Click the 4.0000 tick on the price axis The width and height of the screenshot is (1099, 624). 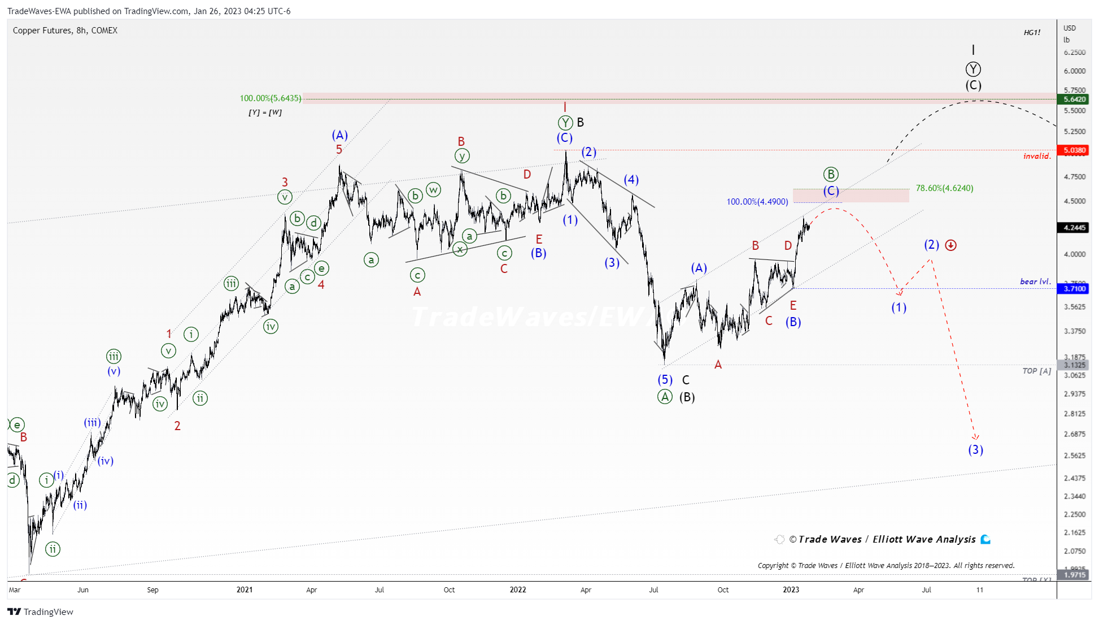1075,254
